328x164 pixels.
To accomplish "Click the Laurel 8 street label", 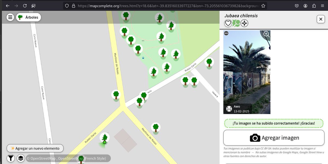I will 215,94.
